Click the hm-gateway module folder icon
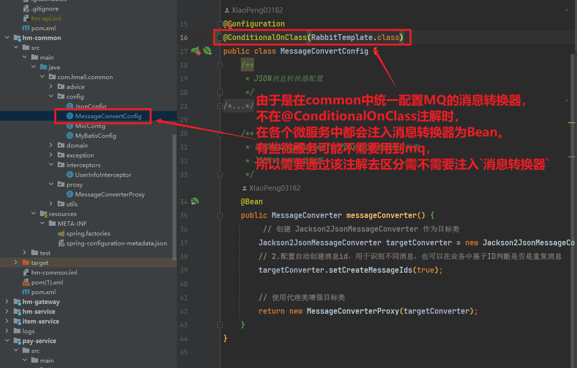Viewport: 577px width, 368px height. [16, 302]
